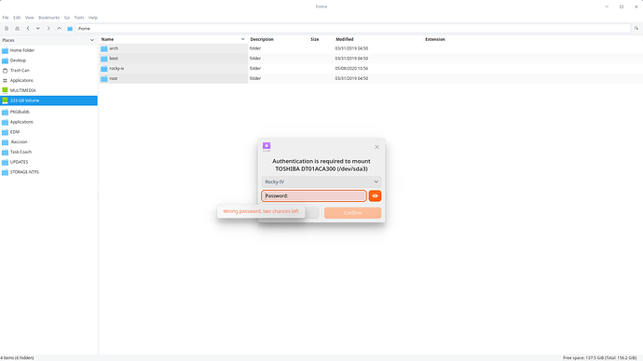The height and width of the screenshot is (361, 643).
Task: Open the EDM bookmark
Action: (15, 132)
